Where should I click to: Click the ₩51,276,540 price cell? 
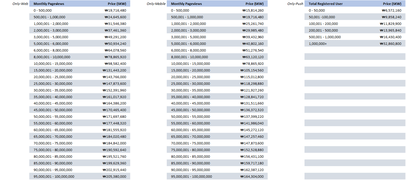point(253,50)
